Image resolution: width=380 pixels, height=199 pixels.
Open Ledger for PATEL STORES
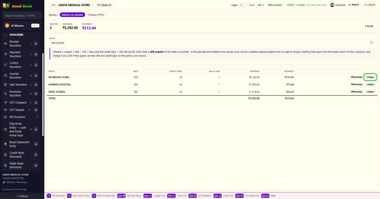pyautogui.click(x=370, y=92)
